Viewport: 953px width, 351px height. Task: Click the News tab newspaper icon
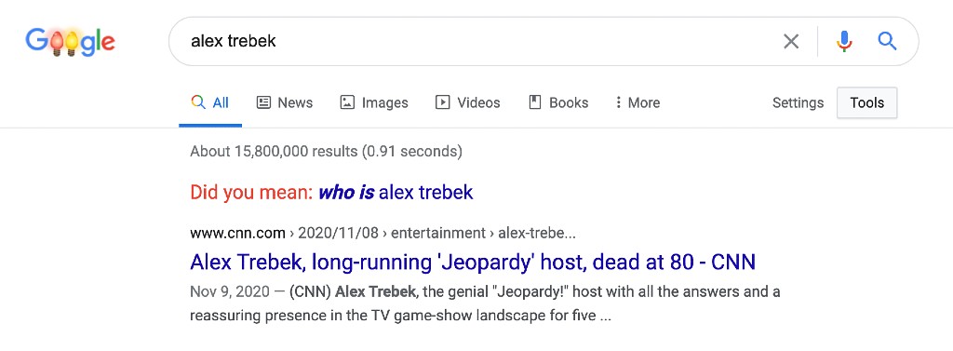coord(263,102)
